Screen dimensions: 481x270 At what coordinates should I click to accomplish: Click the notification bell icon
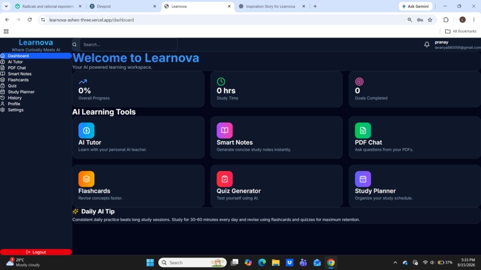[427, 45]
